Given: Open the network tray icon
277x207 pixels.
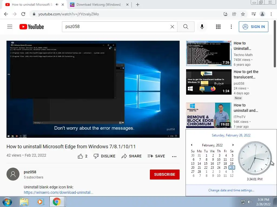Looking at the screenshot, I should (x=243, y=202).
